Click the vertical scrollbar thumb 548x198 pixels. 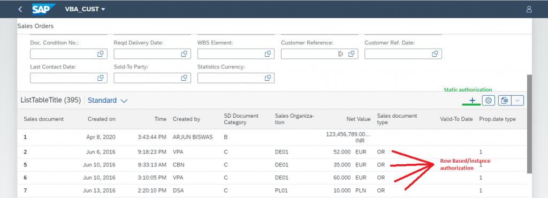pyautogui.click(x=529, y=124)
